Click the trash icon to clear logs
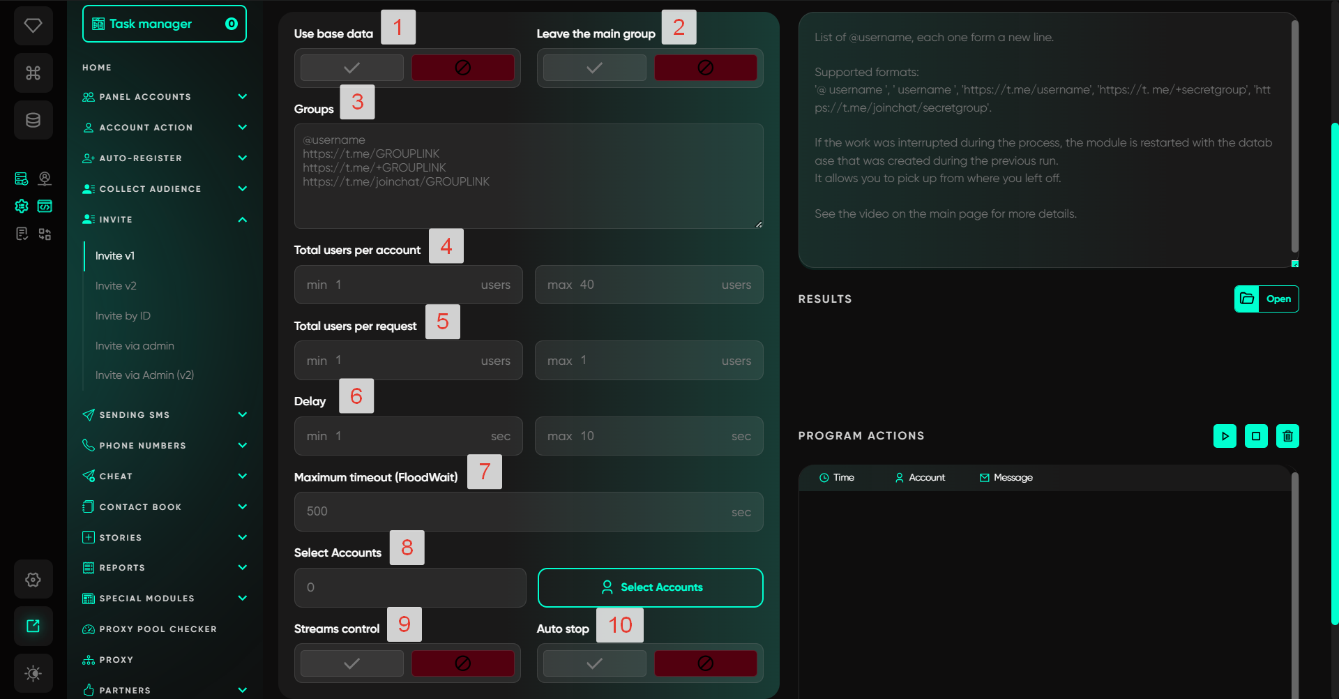Screen dimensions: 1339x699 [1287, 436]
